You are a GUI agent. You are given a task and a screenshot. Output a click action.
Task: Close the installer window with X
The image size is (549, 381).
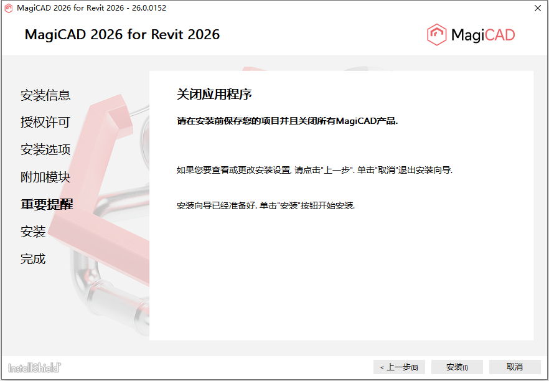pos(538,8)
